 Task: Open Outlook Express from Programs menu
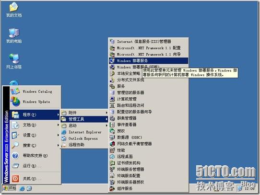tap(84, 138)
